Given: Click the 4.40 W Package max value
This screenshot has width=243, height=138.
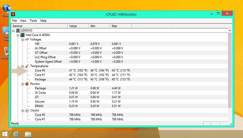Looking at the screenshot, I should [x=116, y=88].
